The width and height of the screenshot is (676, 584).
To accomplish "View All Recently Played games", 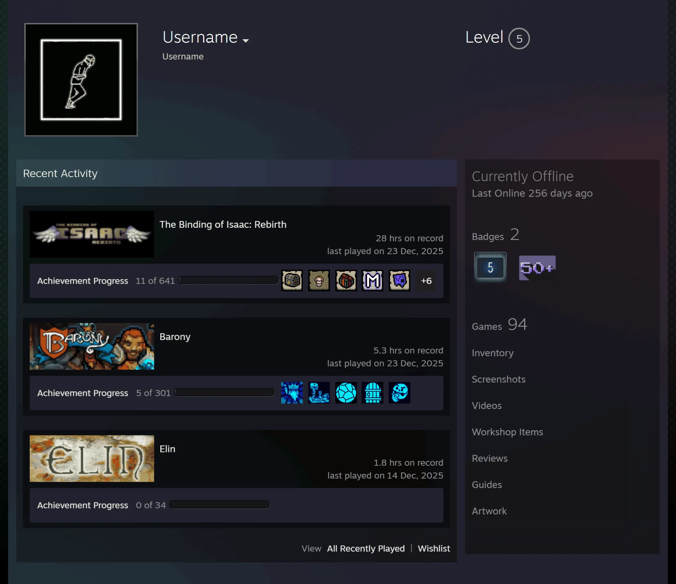I will coord(366,548).
